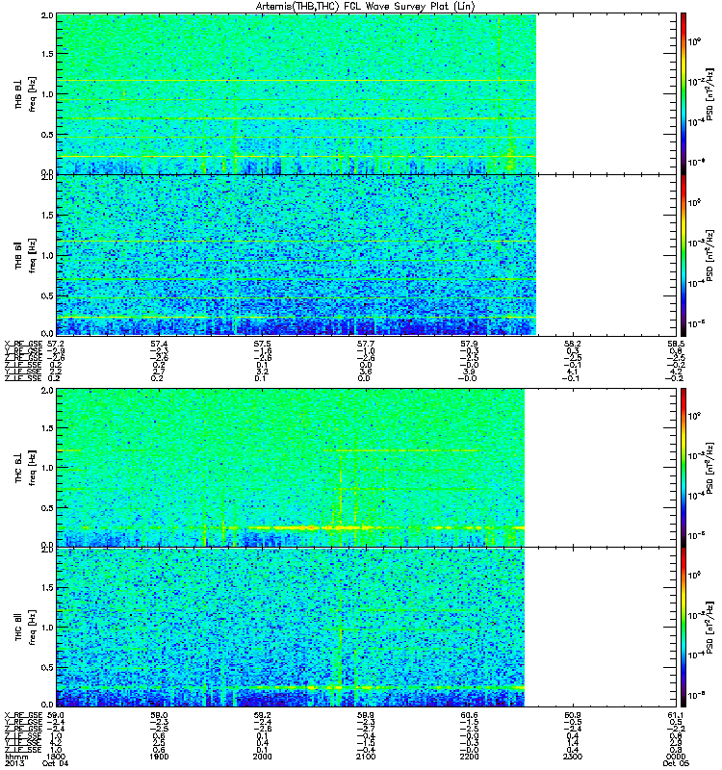Click the X_RE_GSE value 57.2
Image resolution: width=722 pixels, height=770 pixels.
point(56,344)
